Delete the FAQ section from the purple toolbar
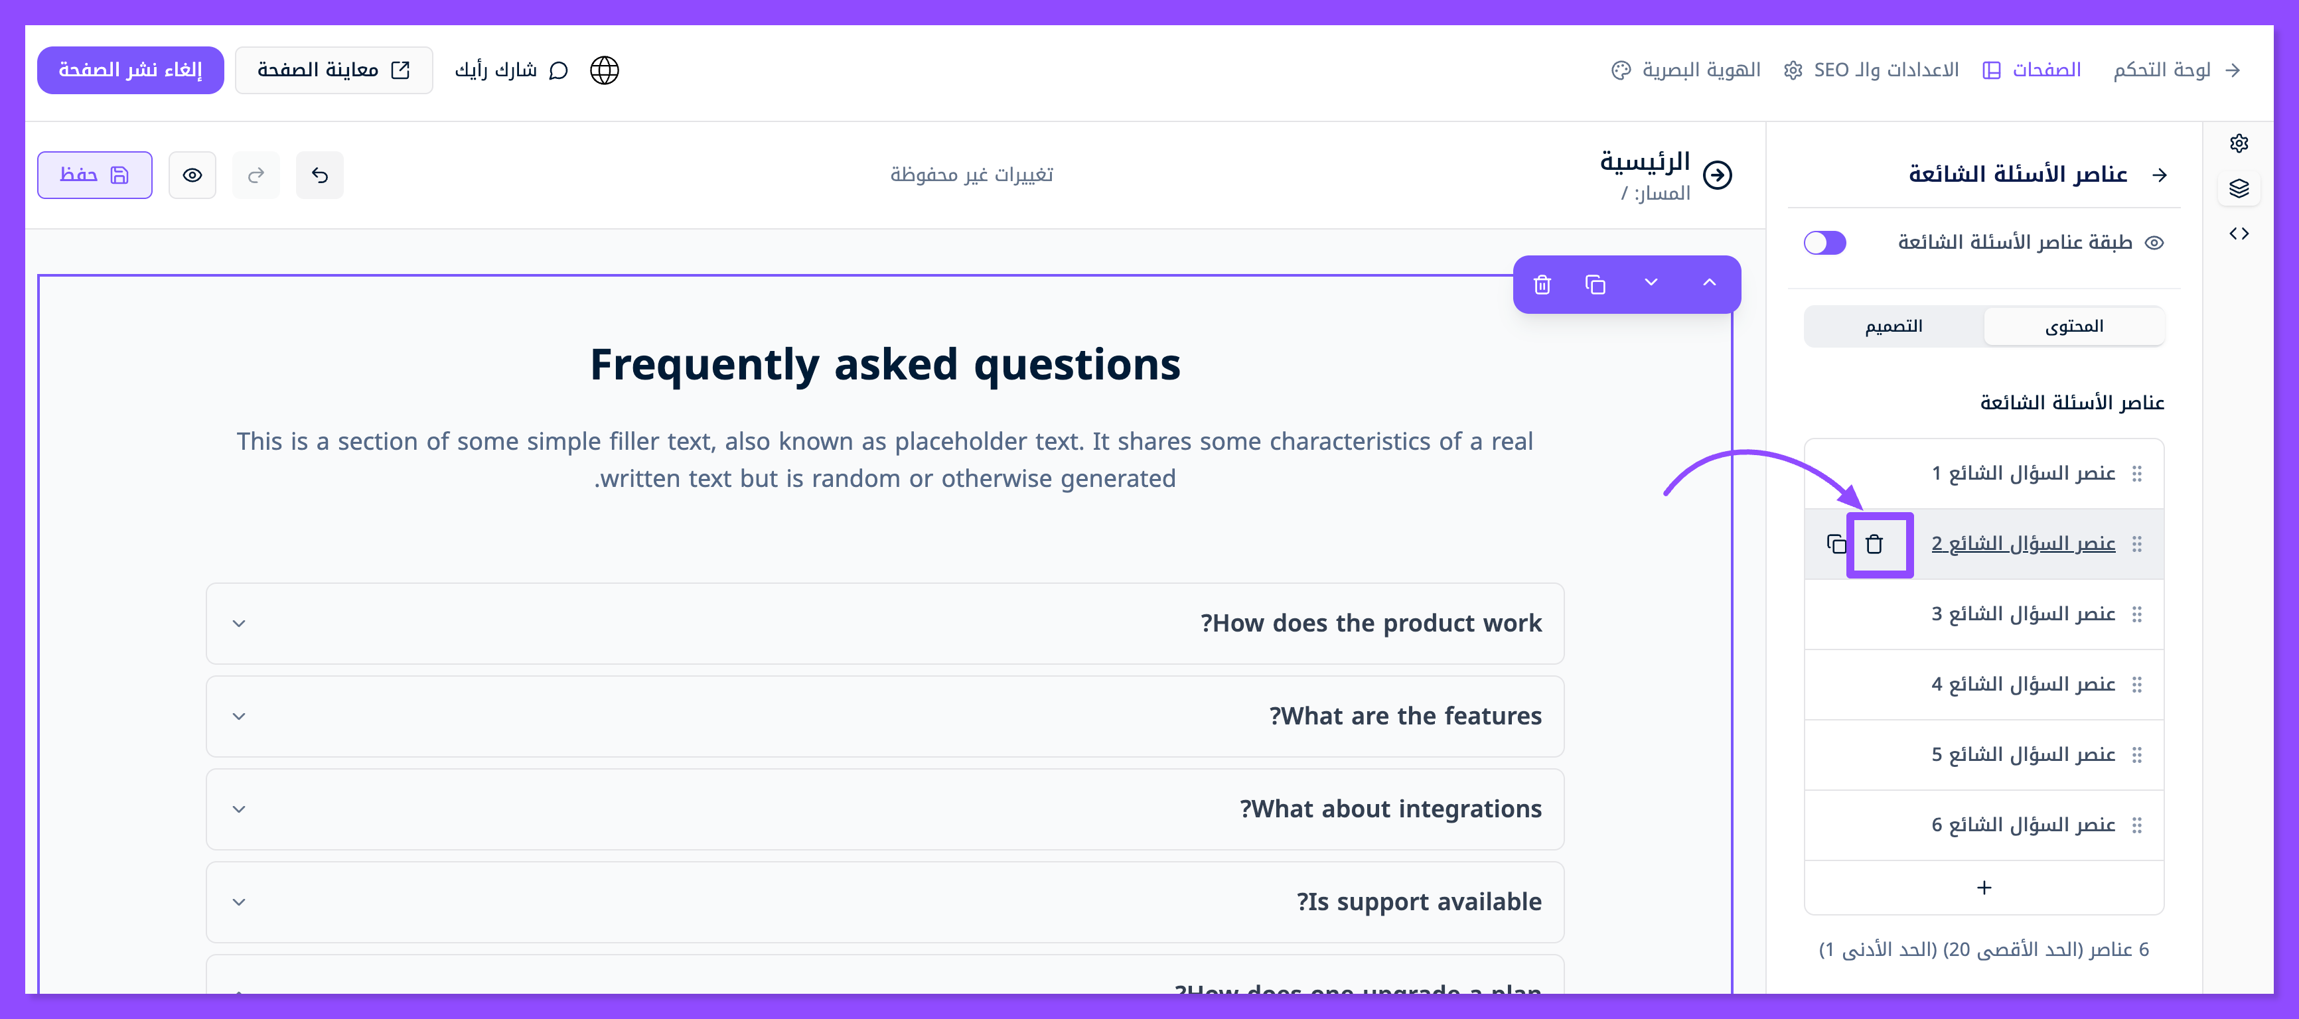The width and height of the screenshot is (2299, 1019). point(1542,285)
